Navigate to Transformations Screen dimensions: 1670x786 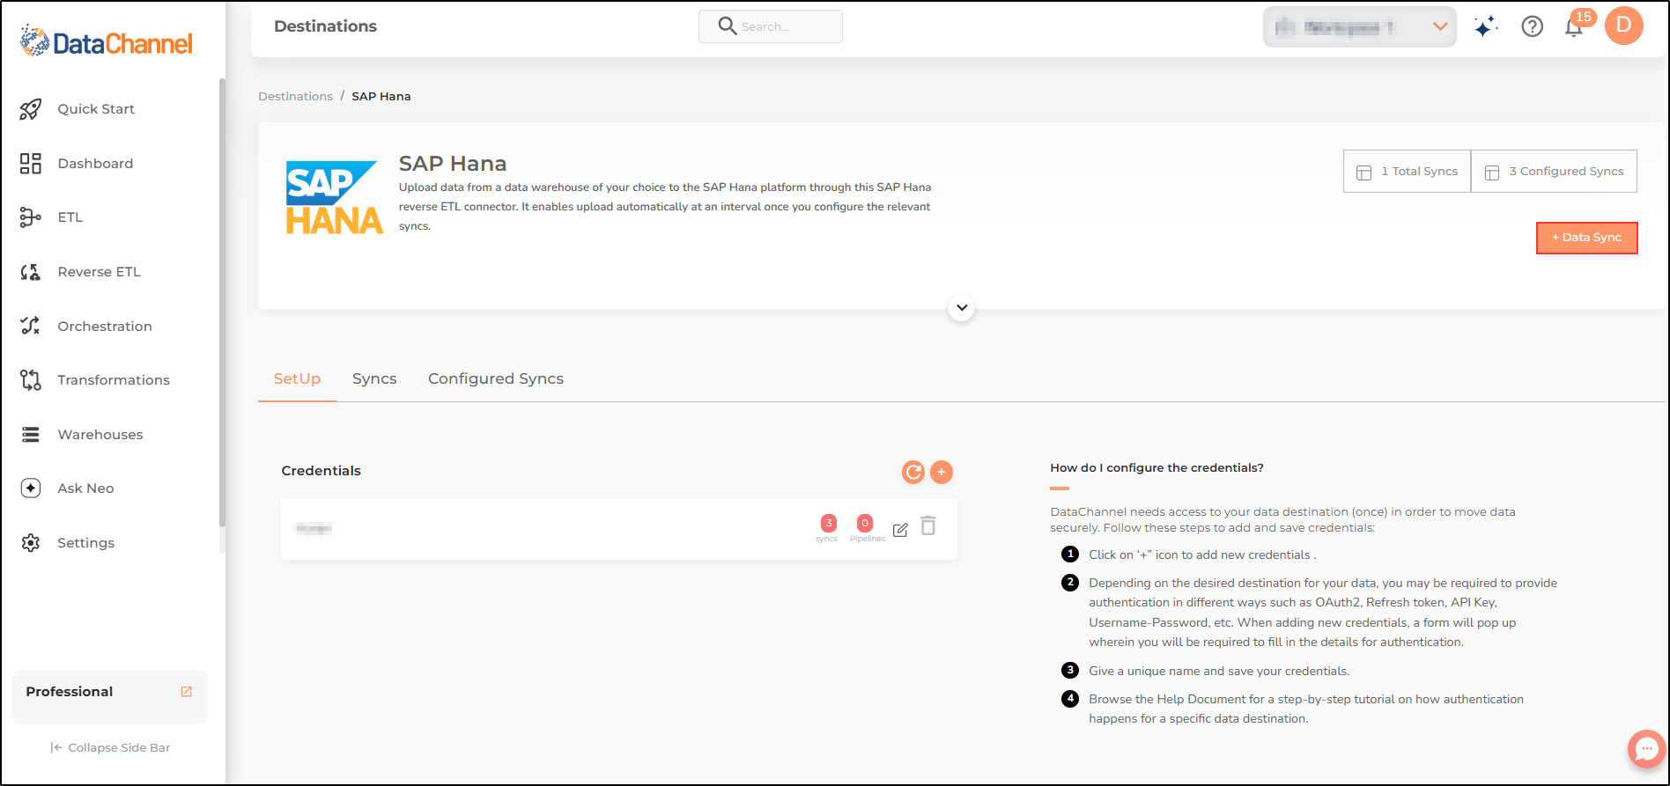coord(114,380)
